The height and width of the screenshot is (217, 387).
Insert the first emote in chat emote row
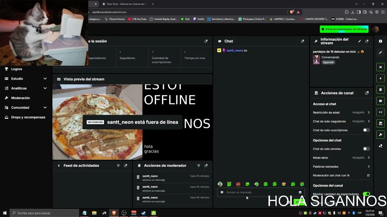(220, 184)
